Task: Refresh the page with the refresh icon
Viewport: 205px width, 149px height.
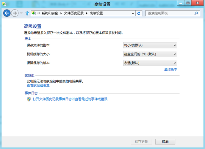Action: (139, 13)
